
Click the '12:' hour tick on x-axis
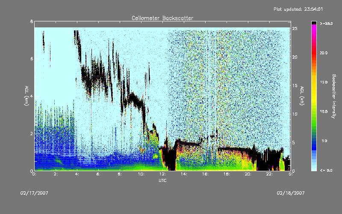coord(162,174)
